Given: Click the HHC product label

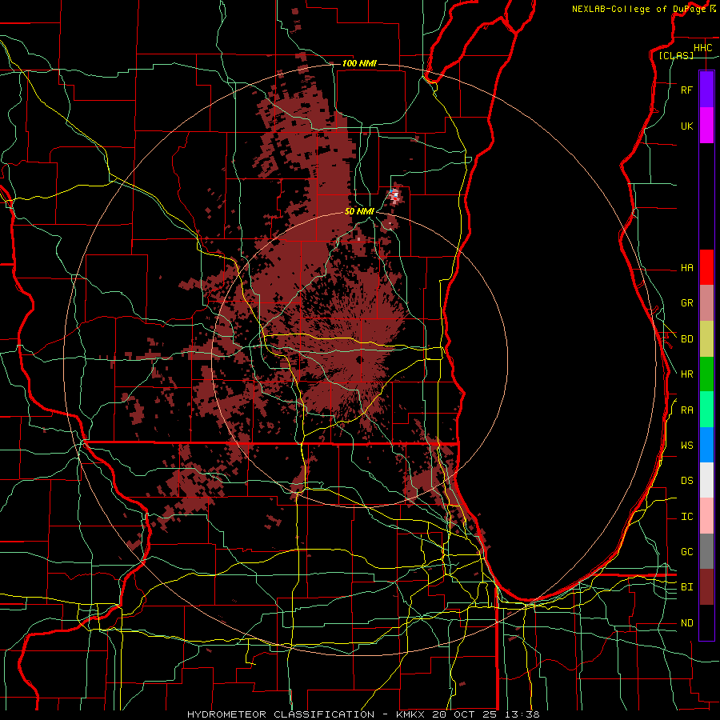Looking at the screenshot, I should (703, 48).
